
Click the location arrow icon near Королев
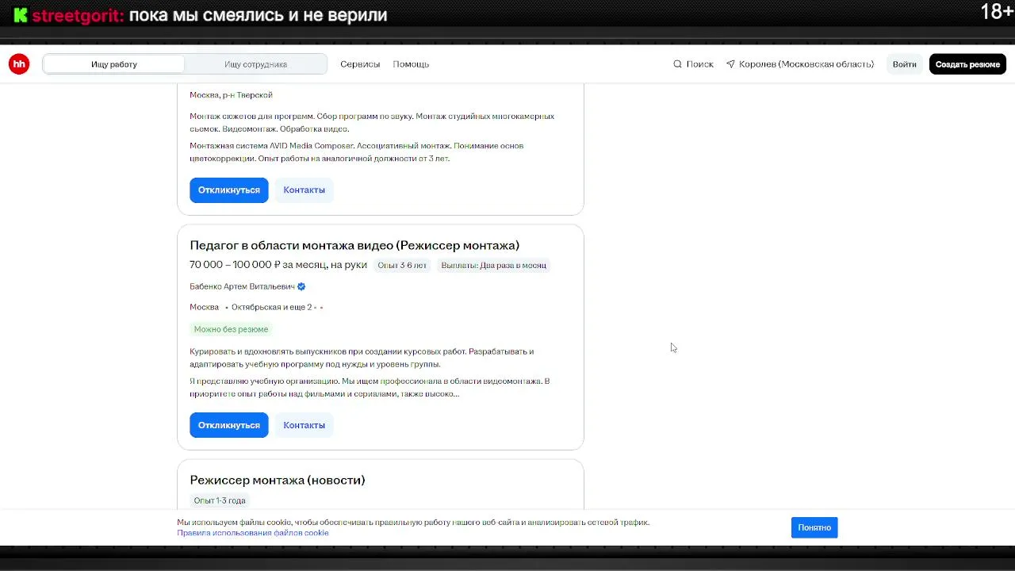[730, 64]
